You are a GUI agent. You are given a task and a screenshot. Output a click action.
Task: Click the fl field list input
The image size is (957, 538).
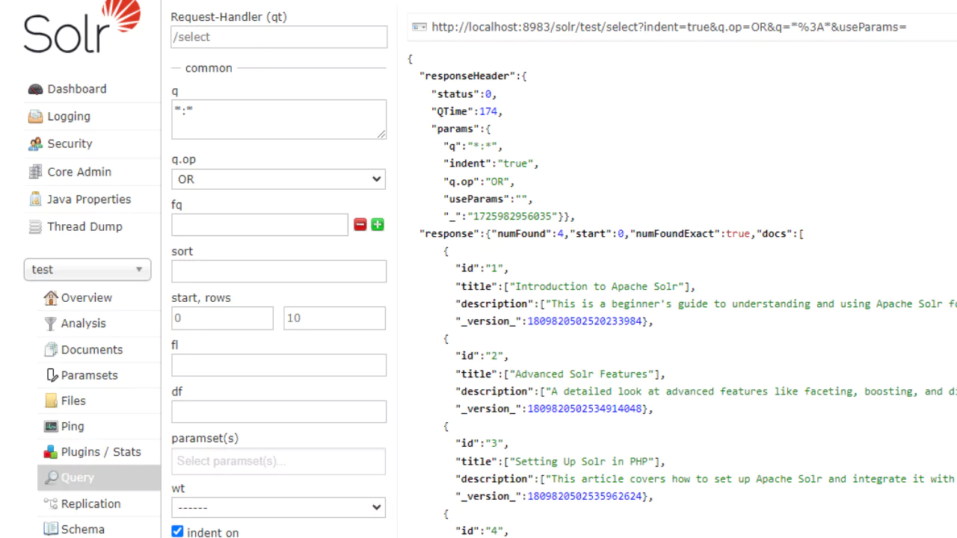pyautogui.click(x=279, y=365)
